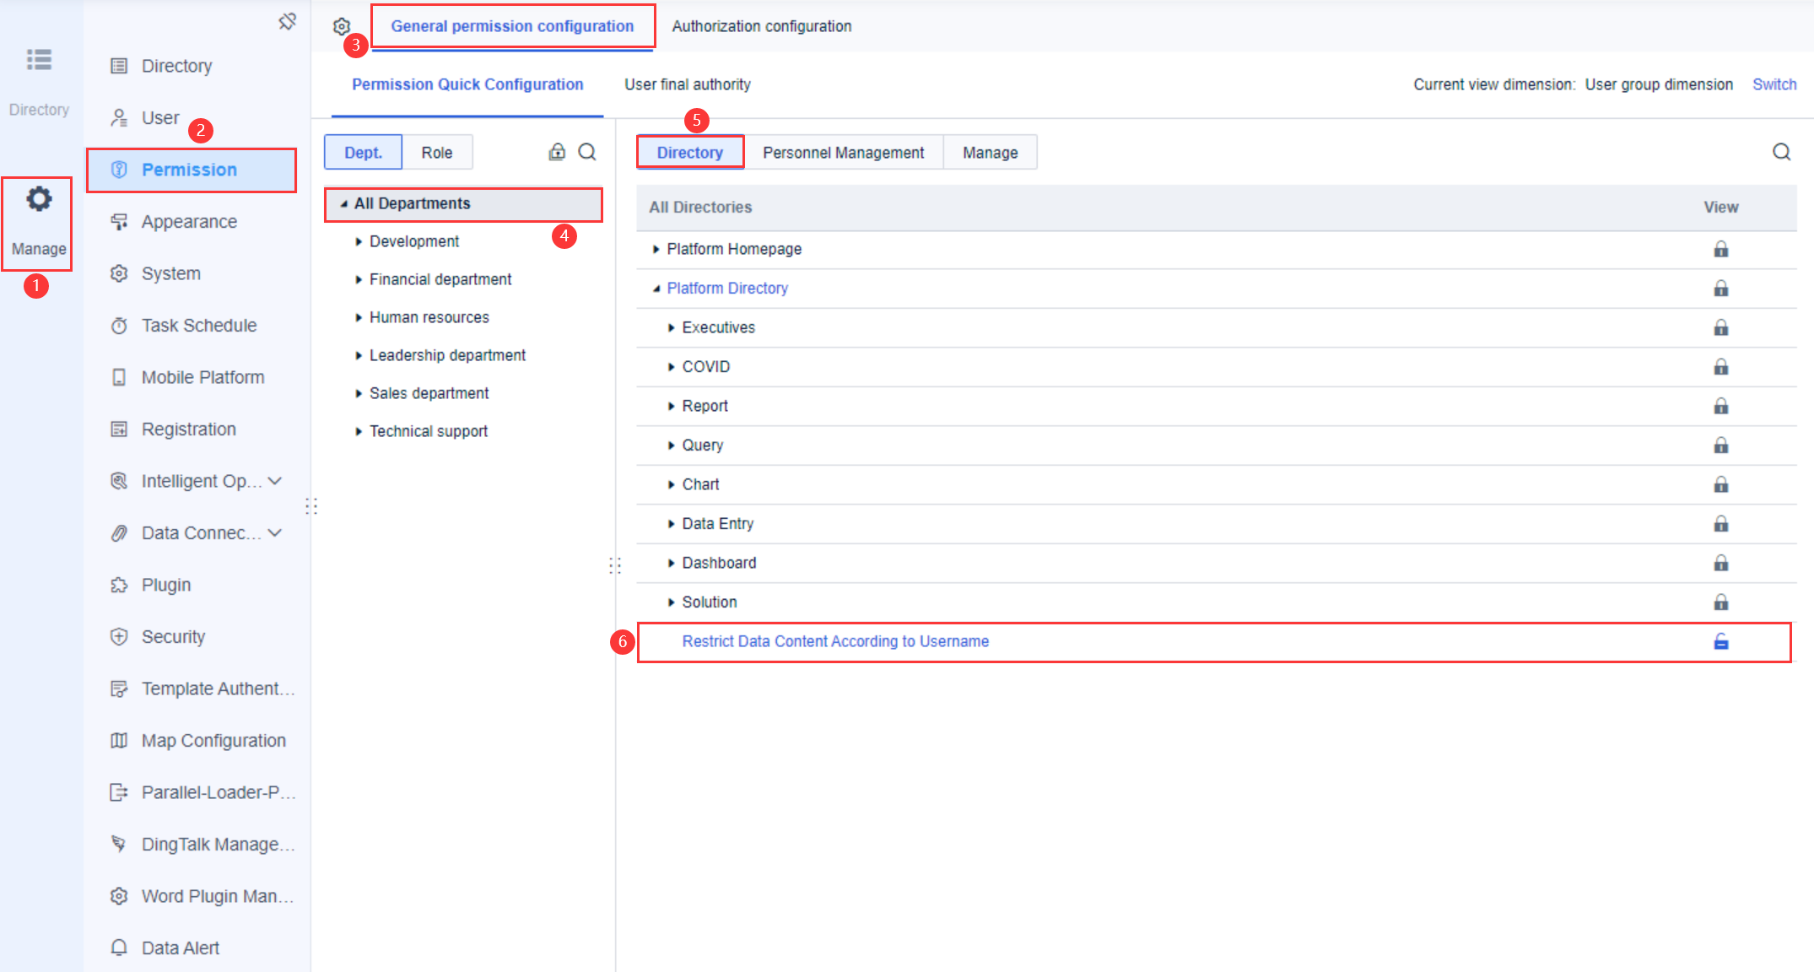This screenshot has height=972, width=1814.
Task: Open Restrict Data Content According to Username
Action: tap(836, 641)
